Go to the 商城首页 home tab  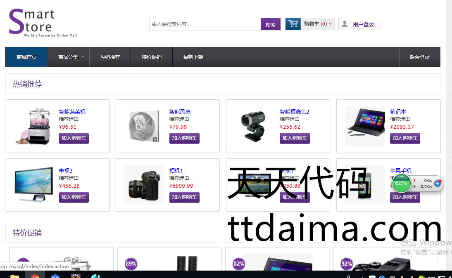click(x=26, y=57)
